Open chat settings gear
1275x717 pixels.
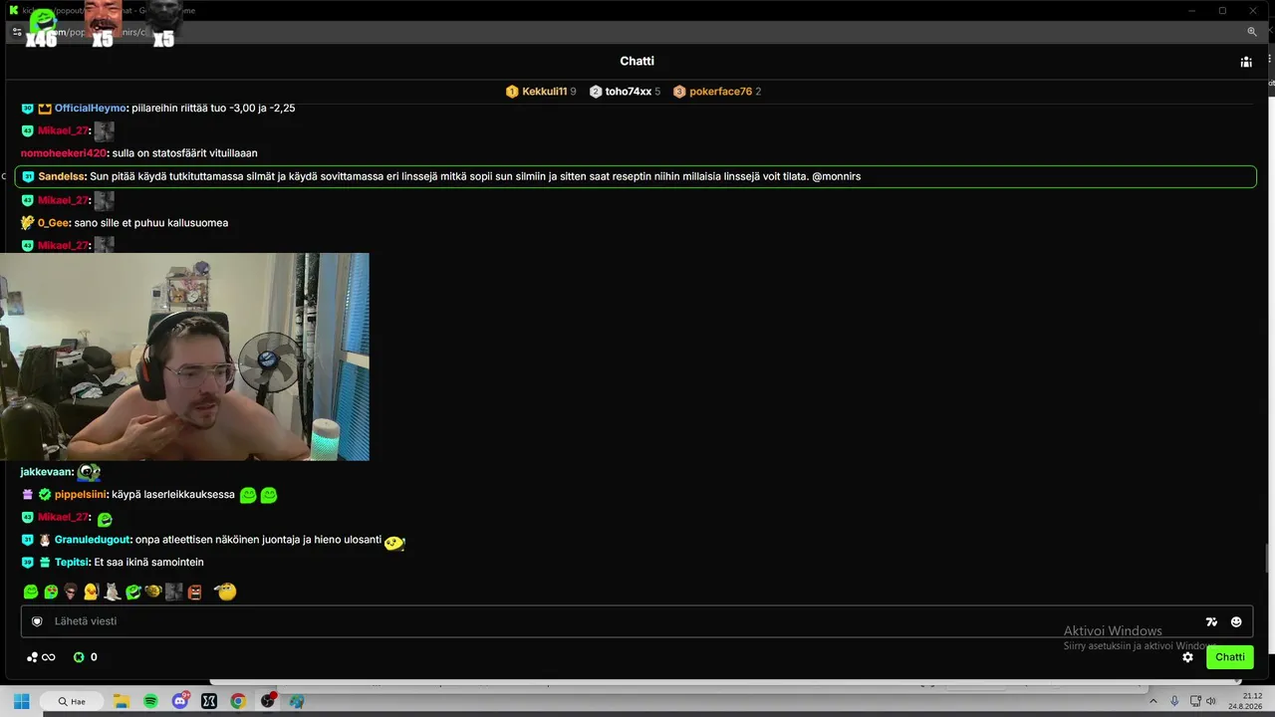point(1187,657)
